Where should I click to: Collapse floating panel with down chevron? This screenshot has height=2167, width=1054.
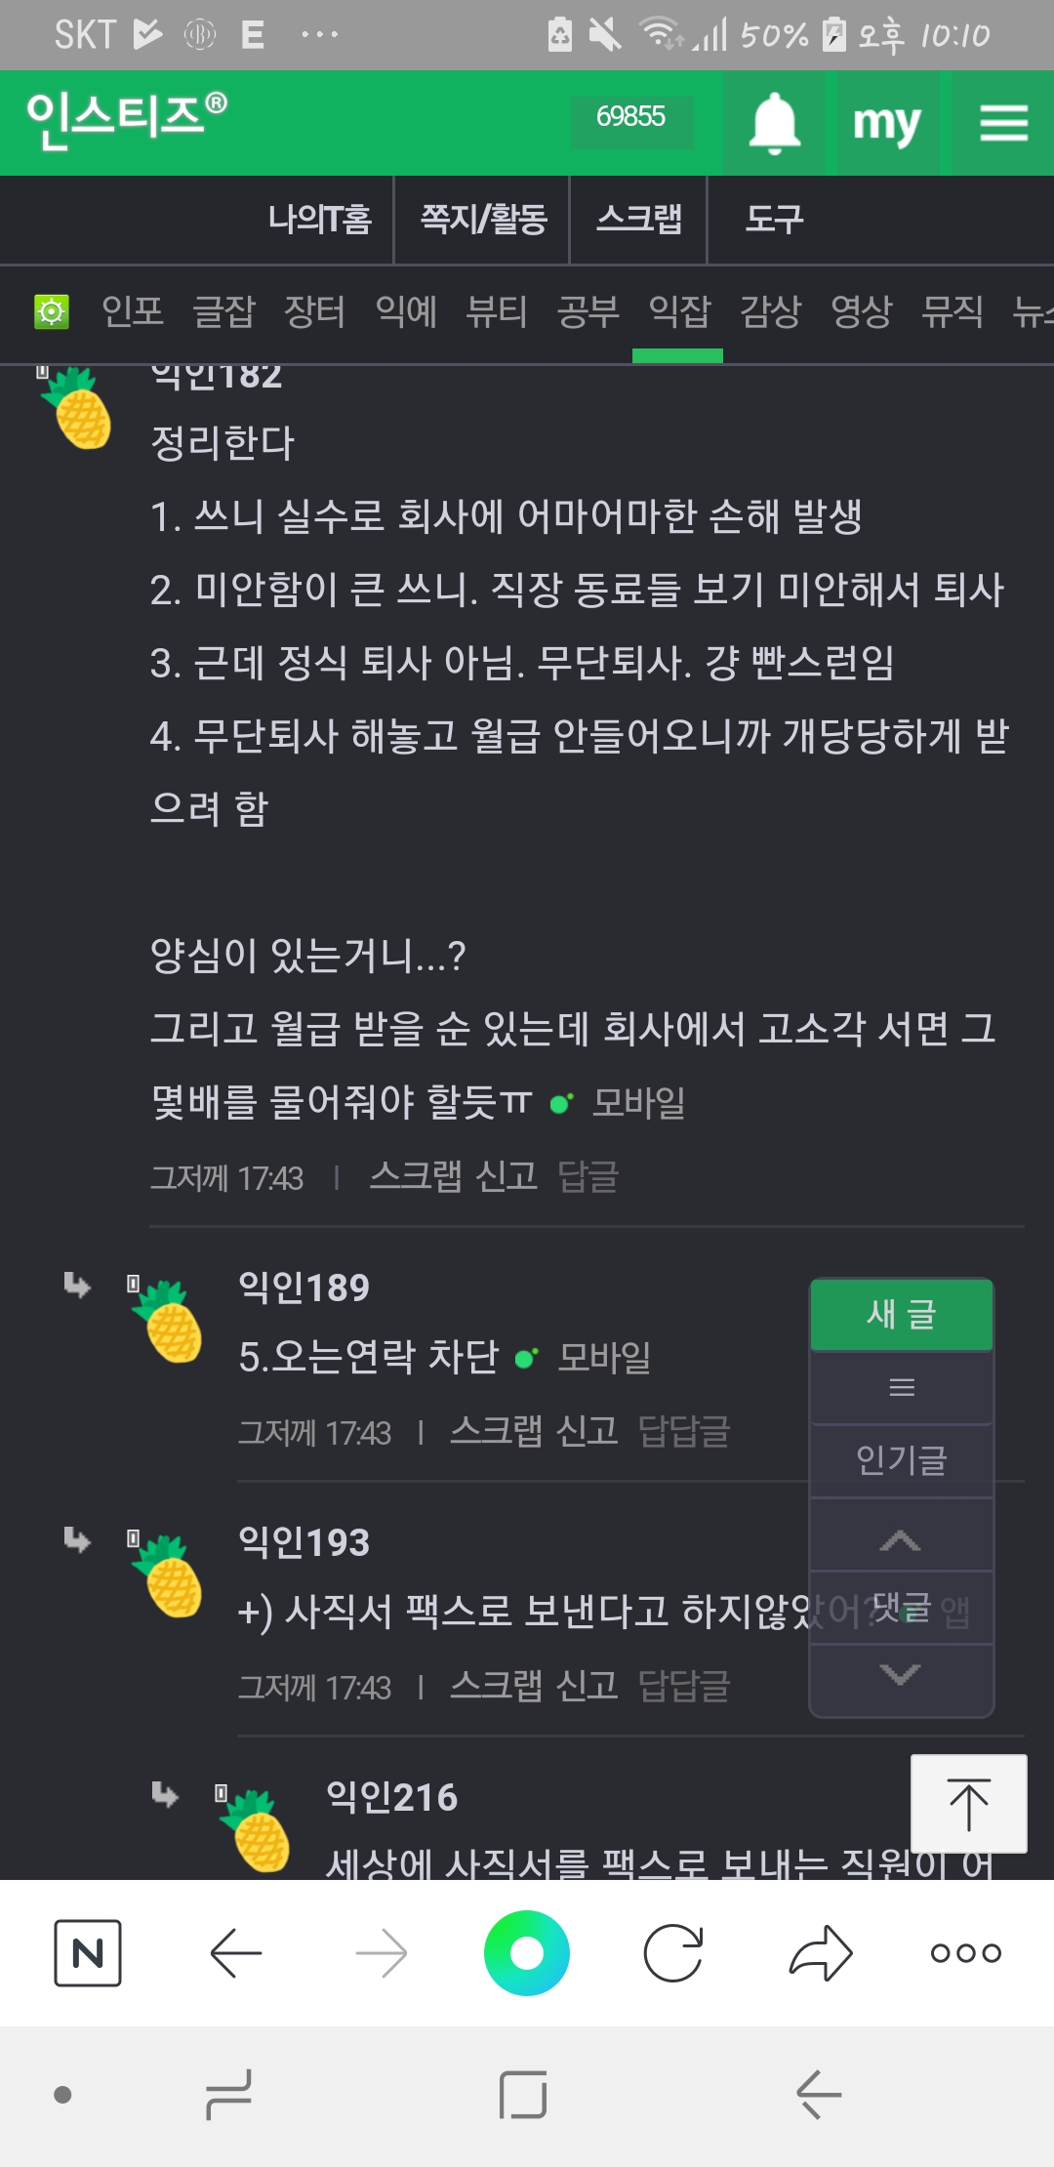(x=901, y=1675)
